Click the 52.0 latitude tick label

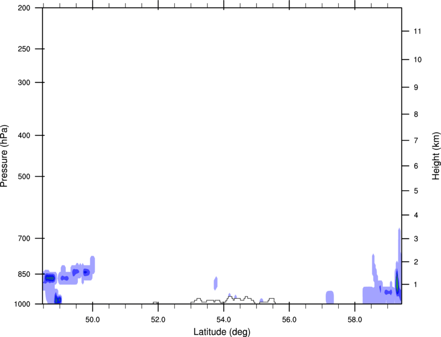pyautogui.click(x=158, y=320)
